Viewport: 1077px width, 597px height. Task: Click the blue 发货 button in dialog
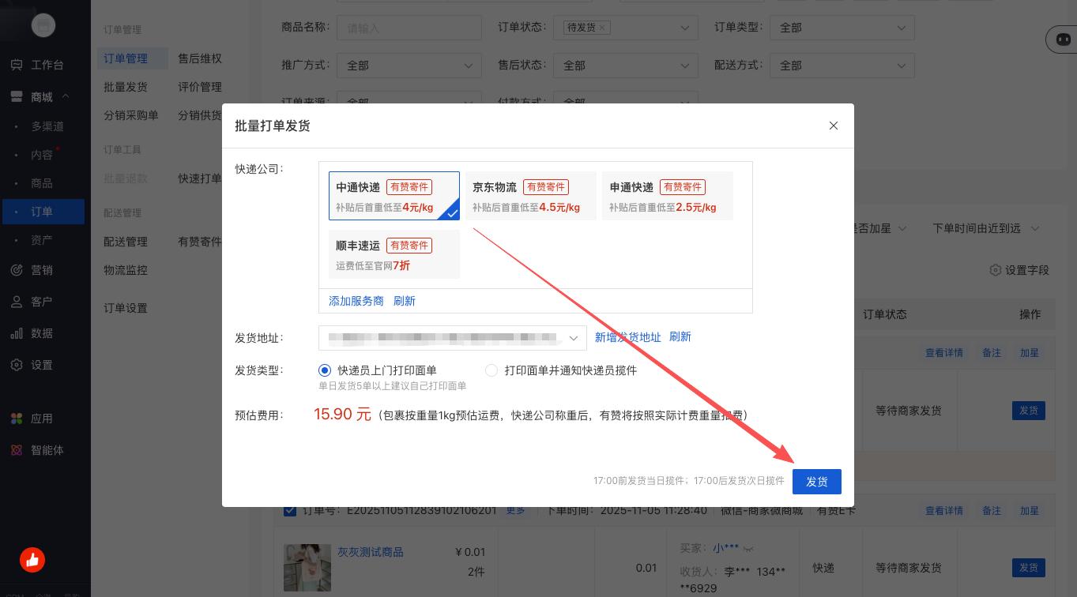click(816, 482)
